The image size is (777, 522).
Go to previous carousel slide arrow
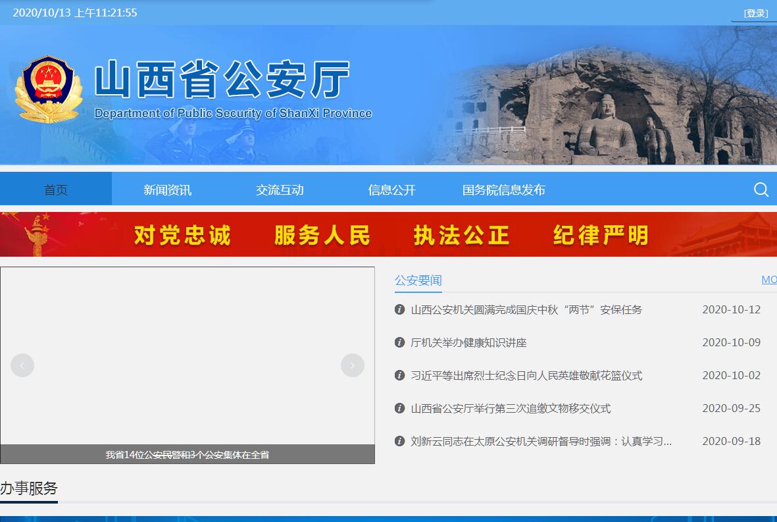22,365
